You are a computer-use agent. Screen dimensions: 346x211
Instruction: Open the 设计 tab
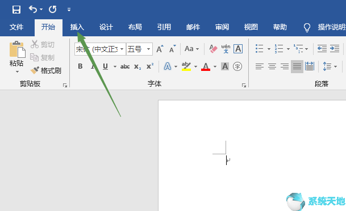coord(106,27)
